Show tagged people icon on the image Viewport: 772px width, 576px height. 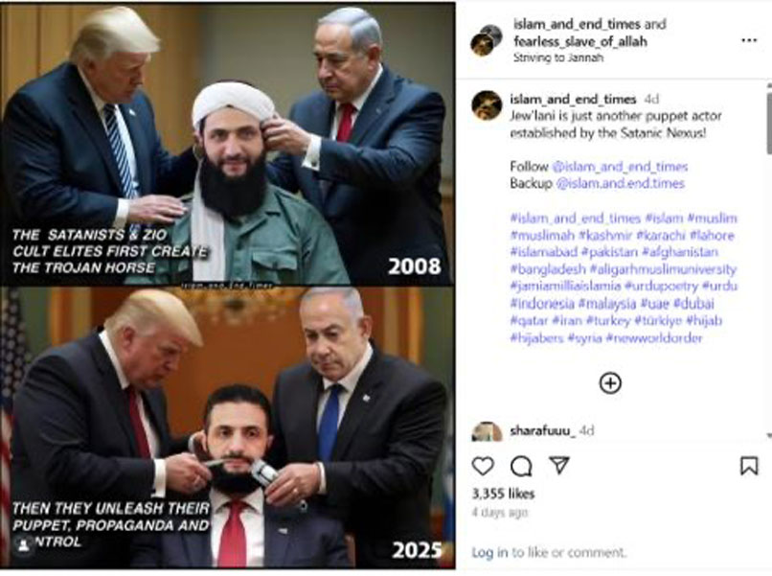tap(23, 544)
